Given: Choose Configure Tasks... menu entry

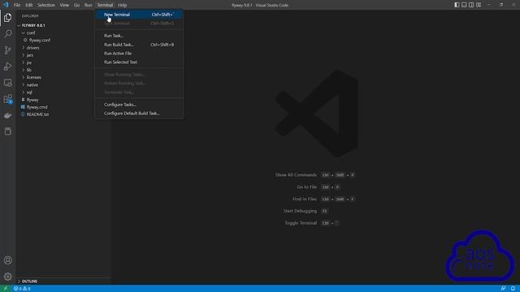Looking at the screenshot, I should point(139,105).
